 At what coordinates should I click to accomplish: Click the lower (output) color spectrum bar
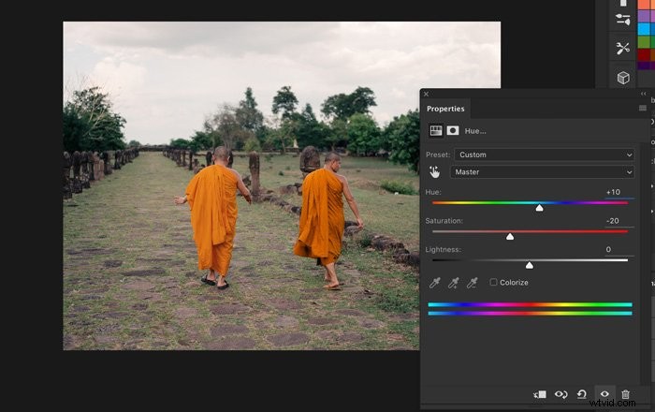(531, 313)
